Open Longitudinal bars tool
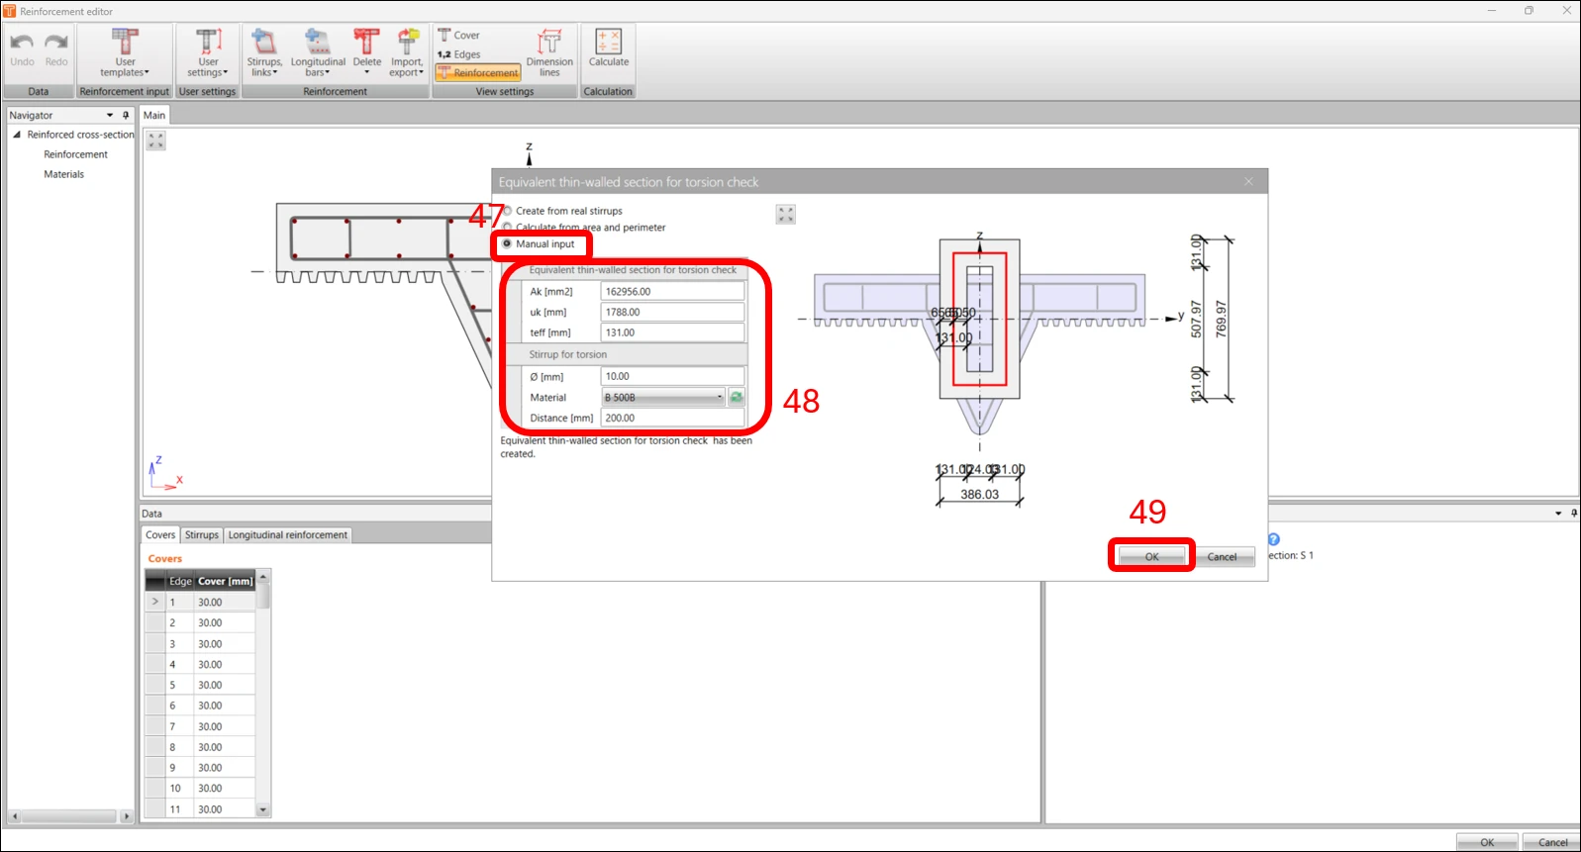 318,53
